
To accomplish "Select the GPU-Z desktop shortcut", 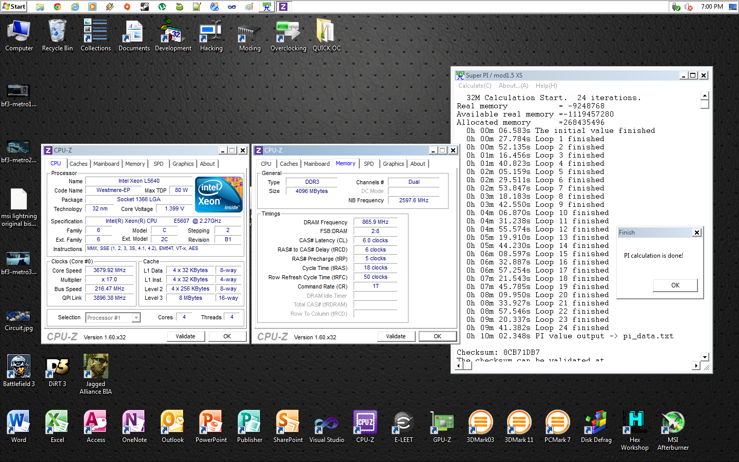I will coord(442,427).
